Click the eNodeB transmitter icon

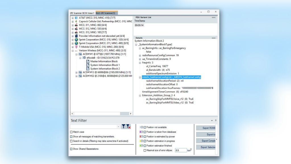point(84,58)
